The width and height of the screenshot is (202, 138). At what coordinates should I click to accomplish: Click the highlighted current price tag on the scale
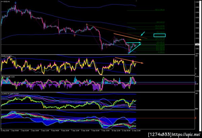click(197, 45)
